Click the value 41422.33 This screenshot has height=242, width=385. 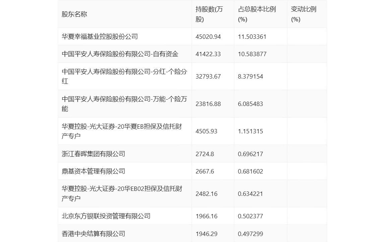pyautogui.click(x=208, y=54)
